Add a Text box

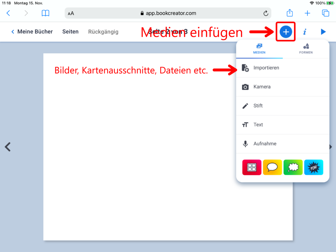[258, 125]
